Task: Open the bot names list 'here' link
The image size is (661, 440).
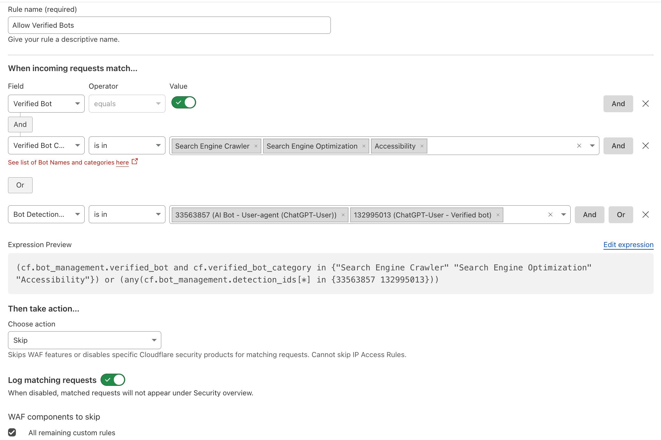Action: (x=122, y=162)
